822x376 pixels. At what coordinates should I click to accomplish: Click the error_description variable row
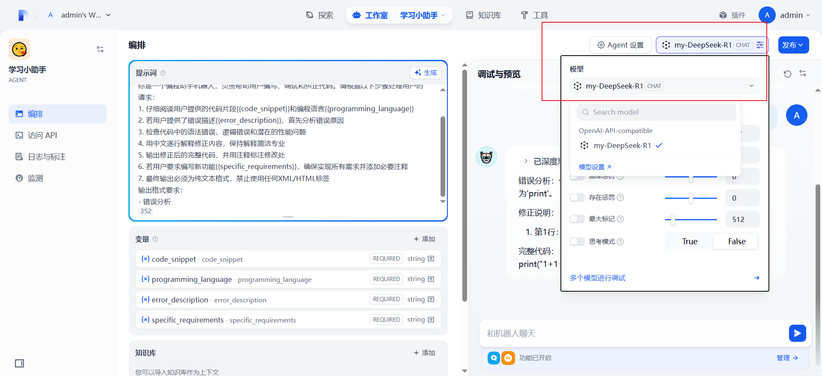(288, 299)
